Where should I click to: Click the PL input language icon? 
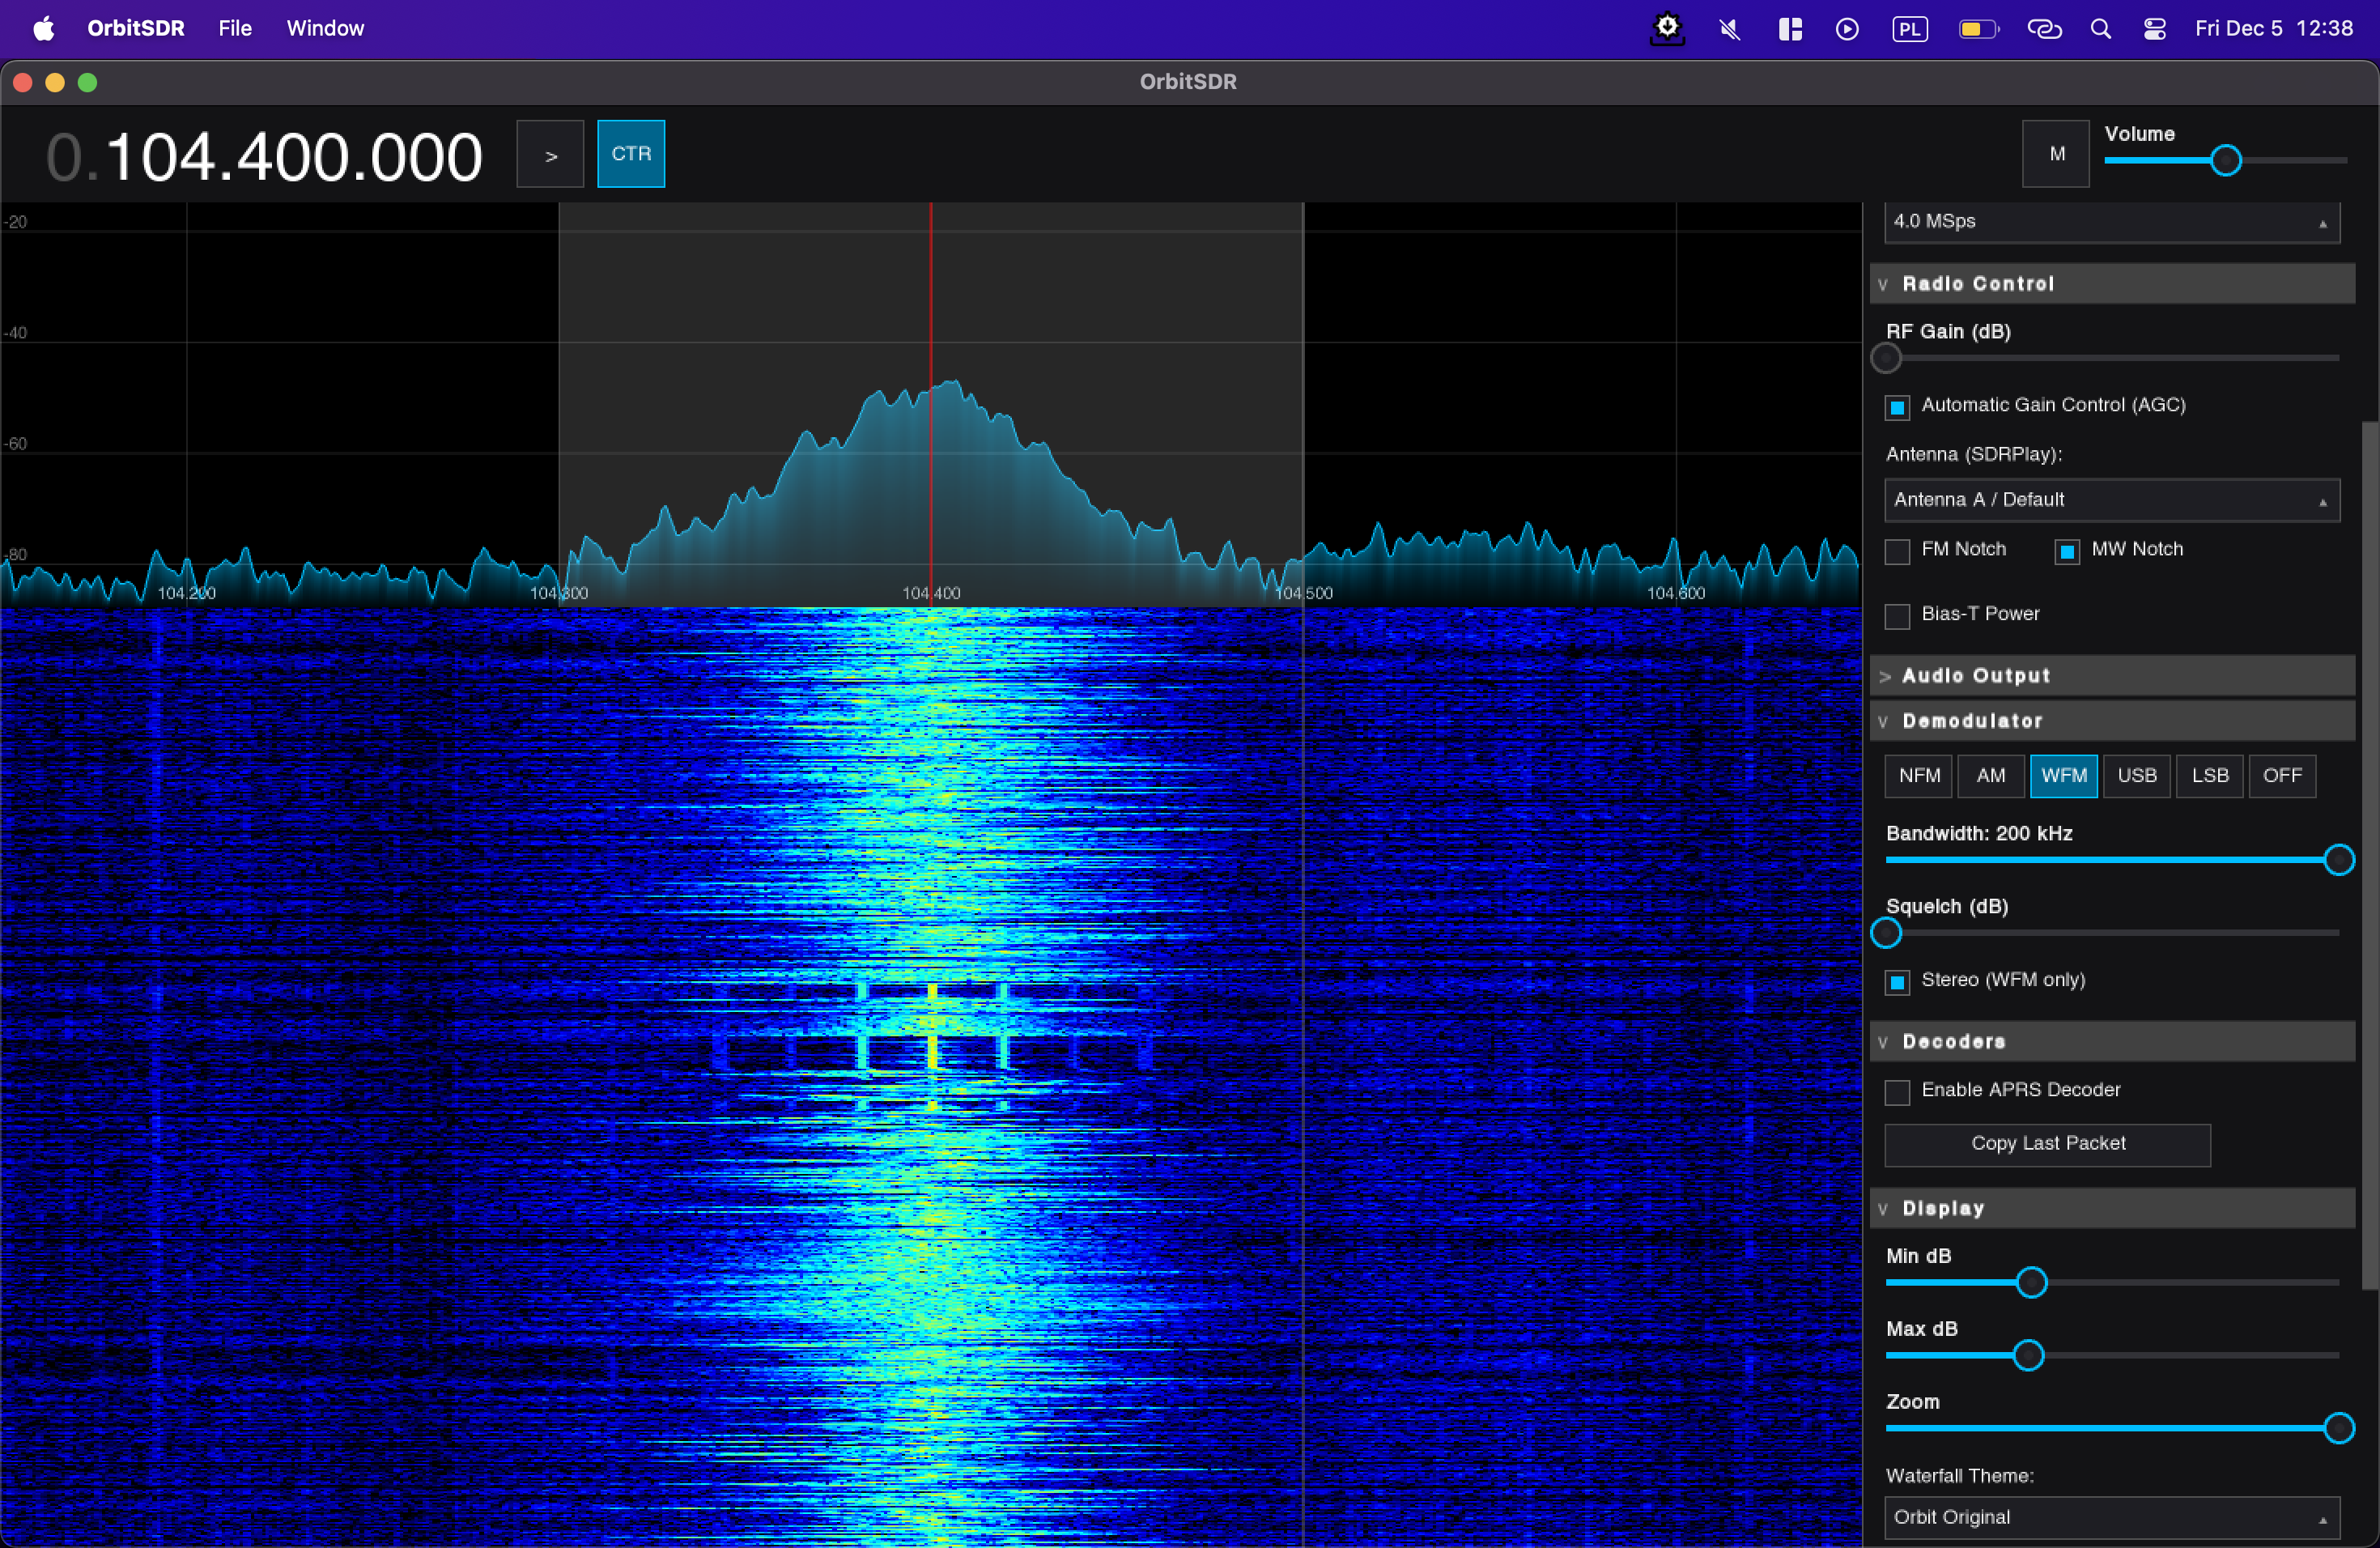click(x=1908, y=29)
